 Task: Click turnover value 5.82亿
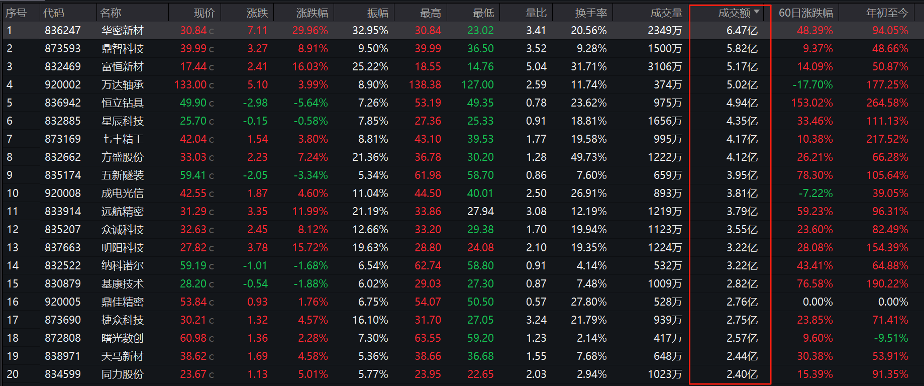click(742, 49)
